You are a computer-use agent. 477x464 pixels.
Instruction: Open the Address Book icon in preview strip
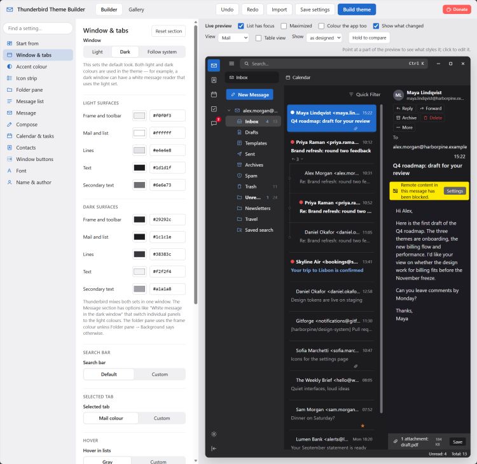point(214,80)
